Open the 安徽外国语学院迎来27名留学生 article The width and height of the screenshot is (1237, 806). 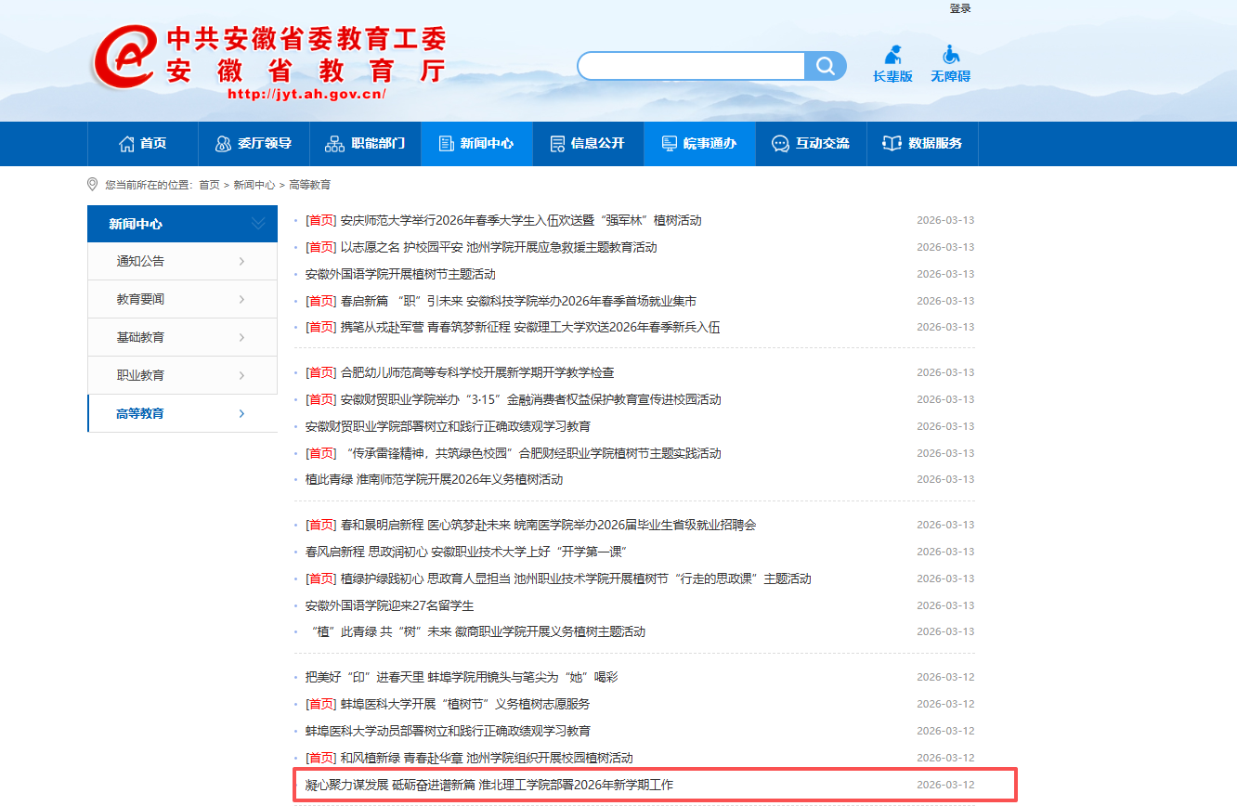coord(389,605)
